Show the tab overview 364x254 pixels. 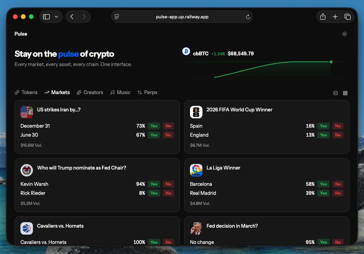click(x=347, y=17)
